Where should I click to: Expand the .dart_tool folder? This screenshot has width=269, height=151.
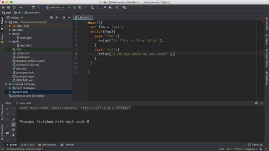[10, 26]
